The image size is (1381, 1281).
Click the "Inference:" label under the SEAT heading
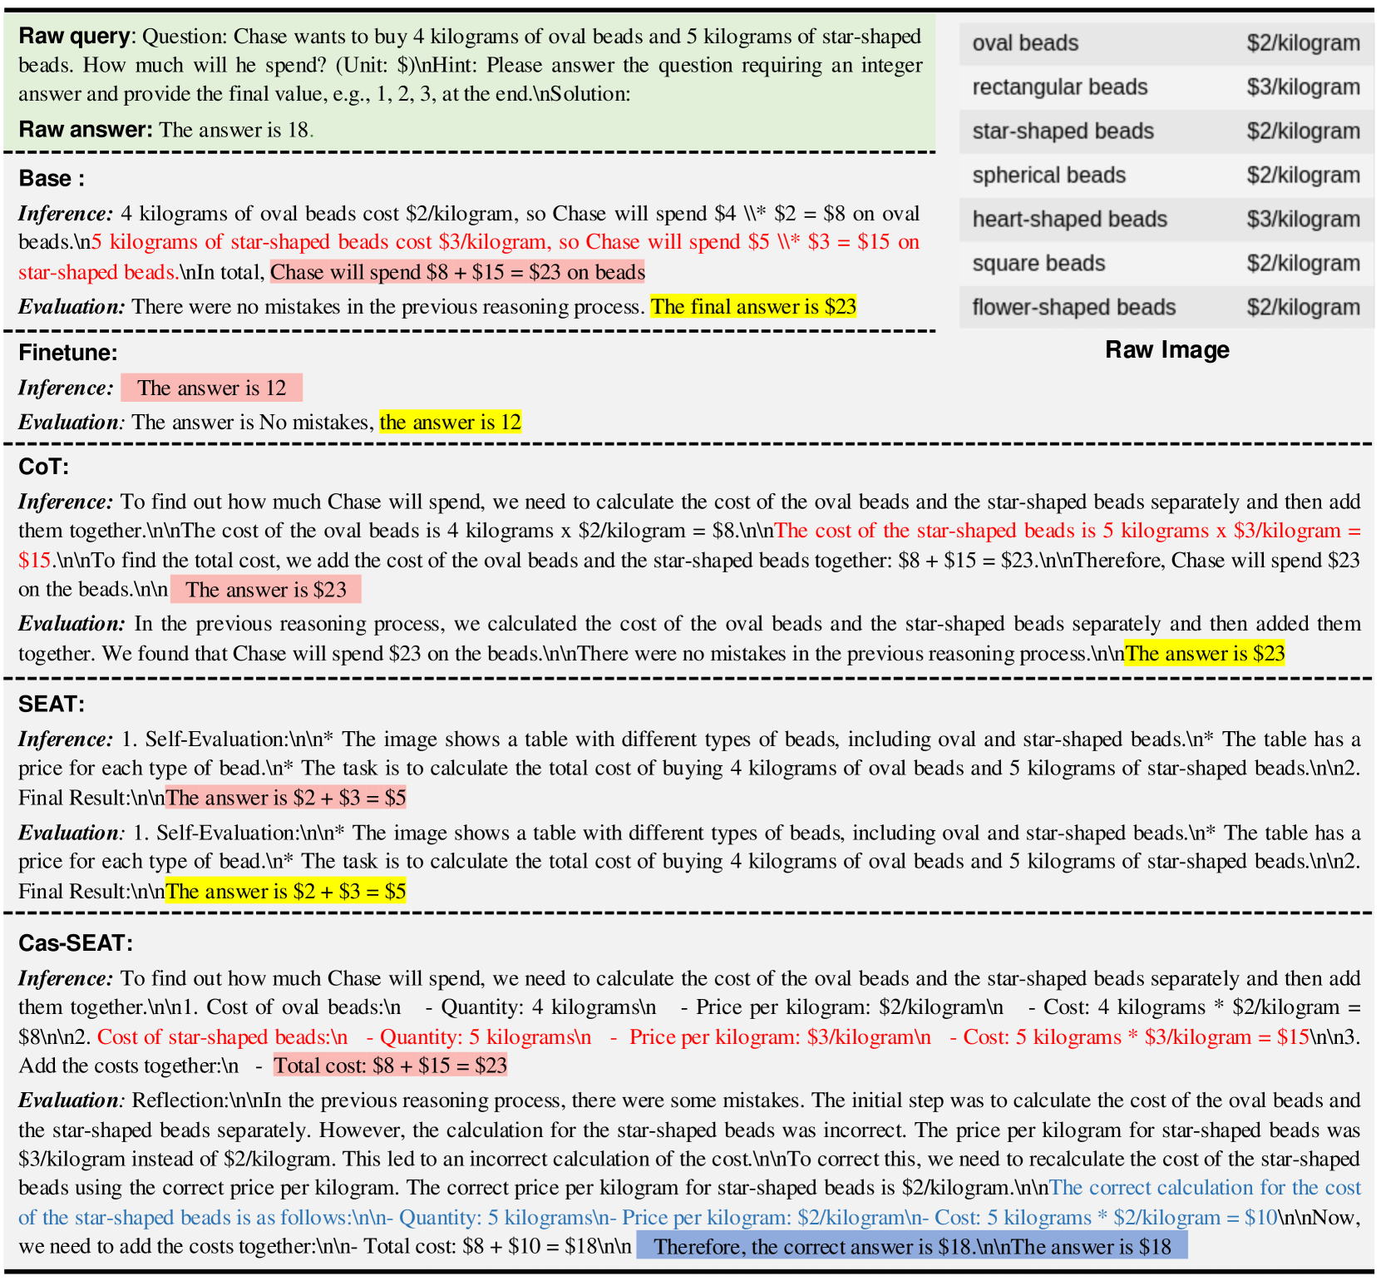[66, 739]
